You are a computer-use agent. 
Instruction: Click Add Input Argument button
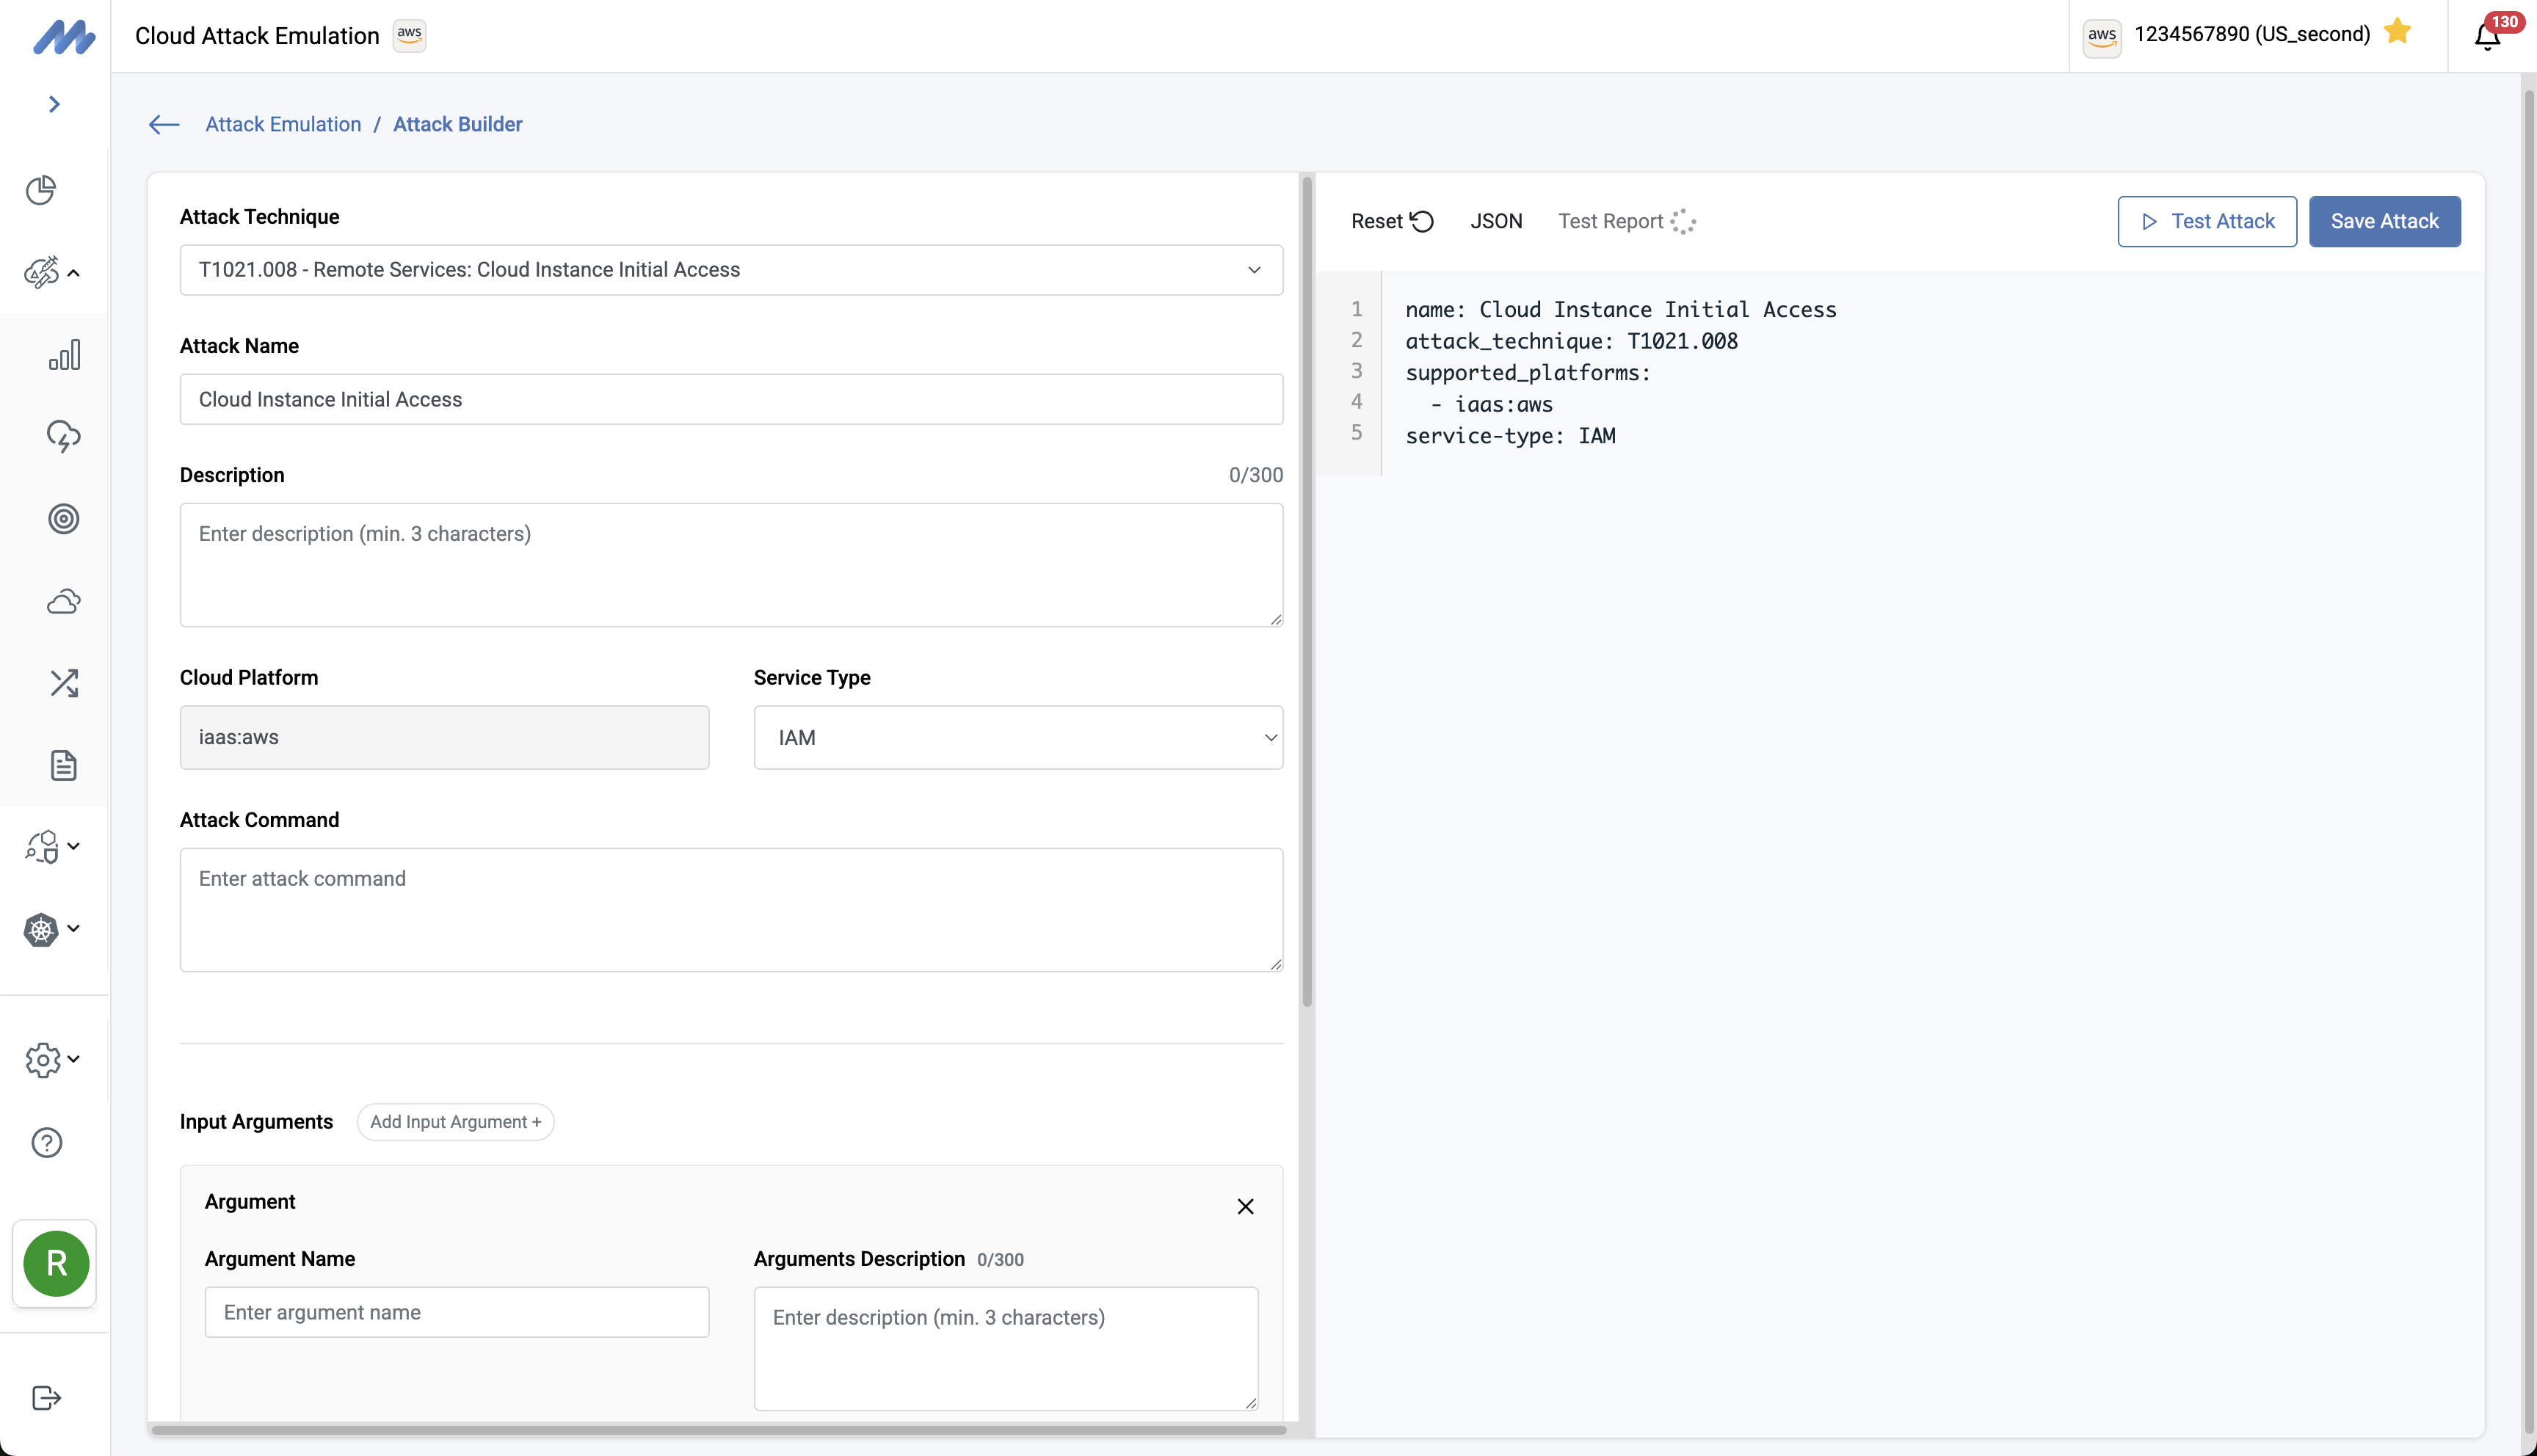pyautogui.click(x=455, y=1122)
